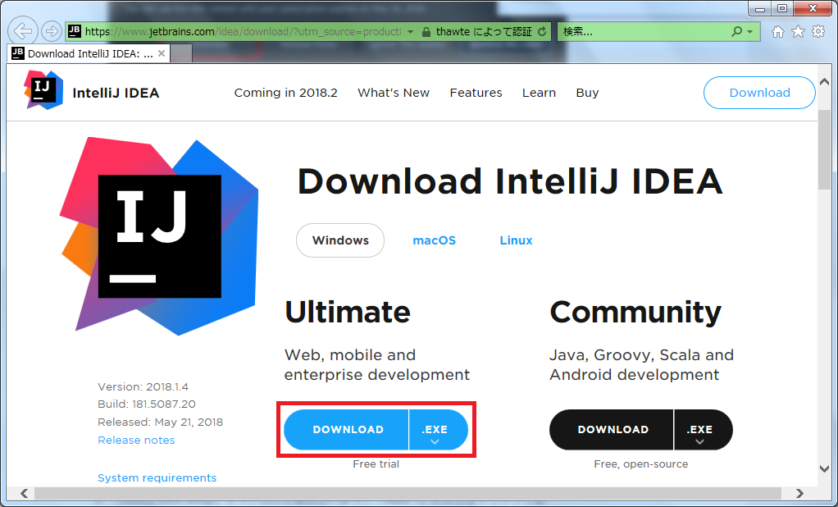Click horizontal scrollbar right arrow
838x507 pixels.
coord(799,493)
